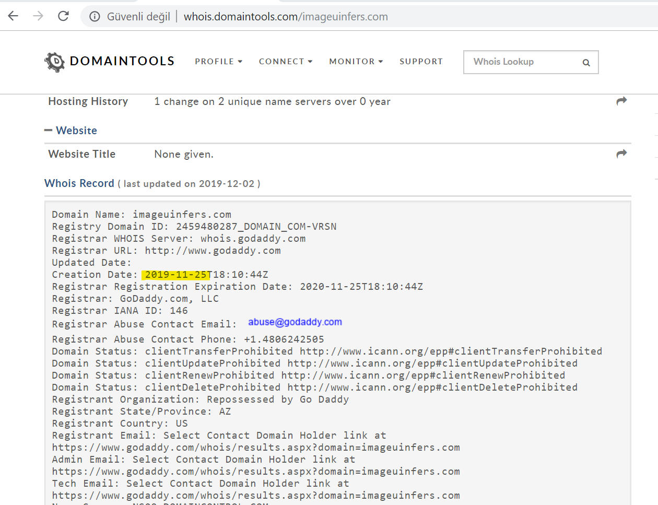This screenshot has width=658, height=505.
Task: Click the Registrant State/Province AZ line
Action: [142, 412]
